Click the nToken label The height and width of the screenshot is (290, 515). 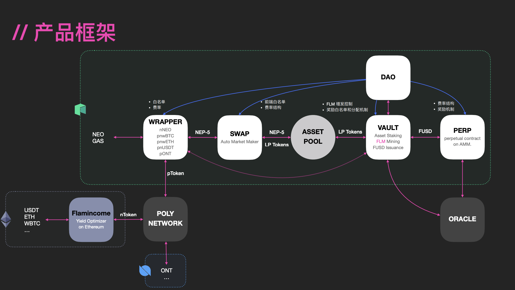tap(128, 215)
